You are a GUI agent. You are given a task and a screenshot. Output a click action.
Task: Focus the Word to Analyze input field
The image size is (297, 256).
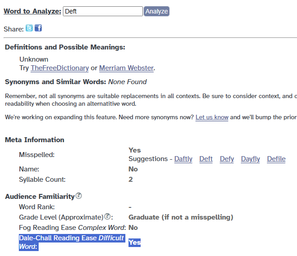pos(103,11)
